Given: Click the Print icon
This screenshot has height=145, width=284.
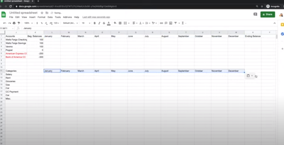Looking at the screenshot, I should 14,23.
